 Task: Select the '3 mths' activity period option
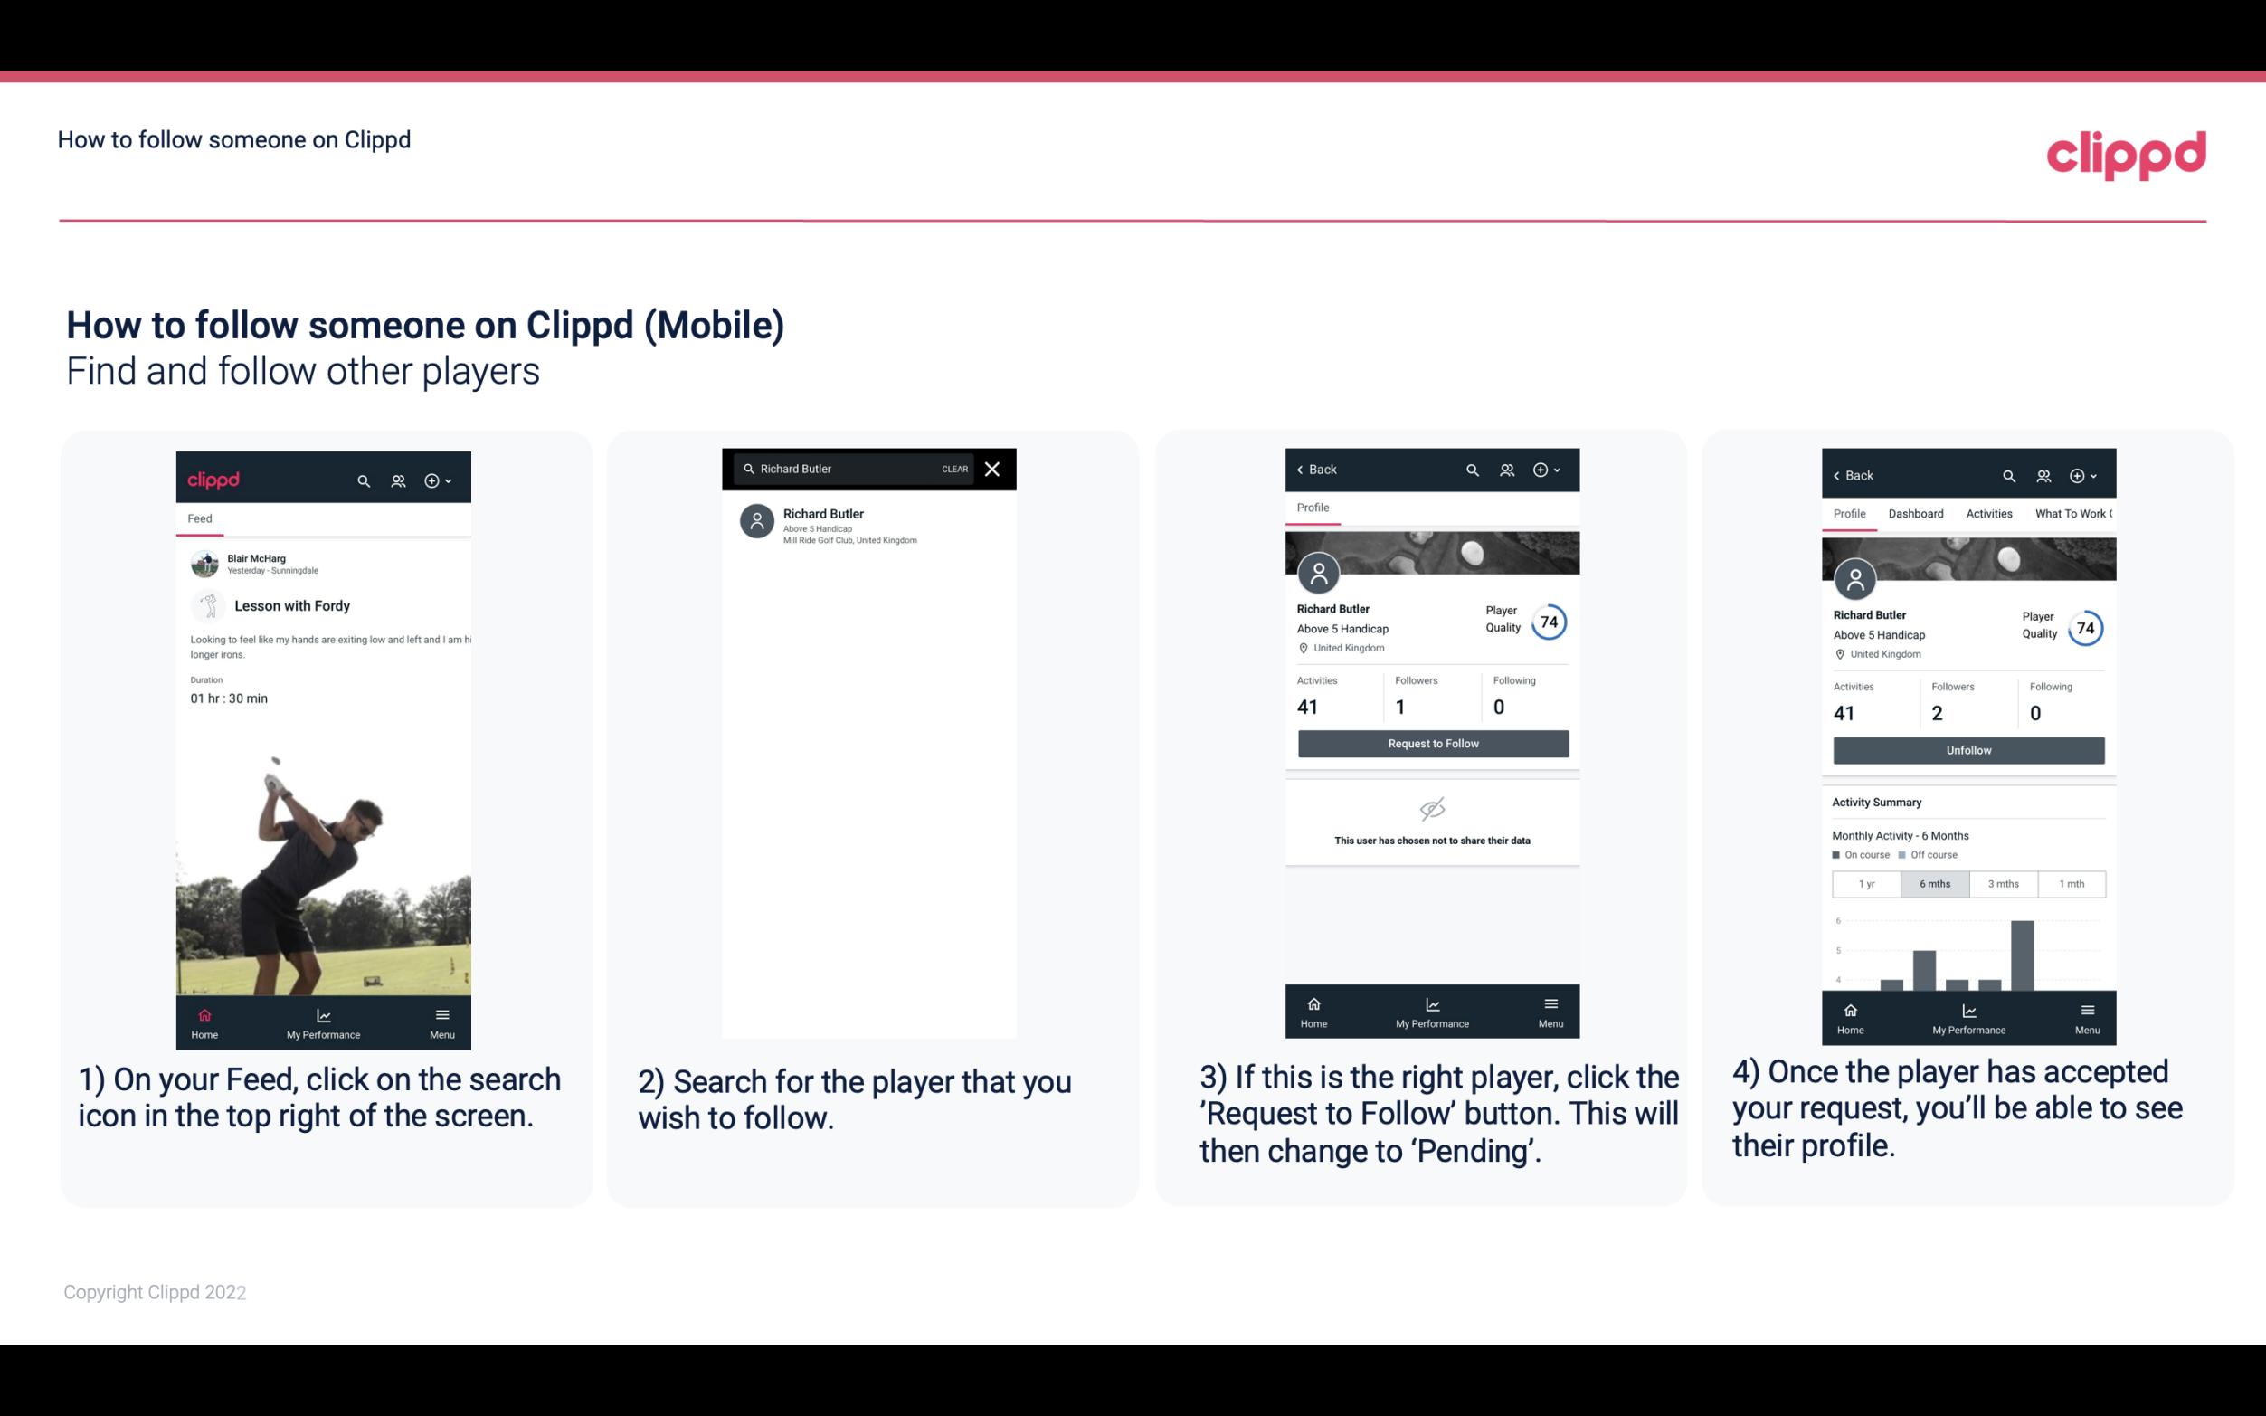(x=2002, y=882)
